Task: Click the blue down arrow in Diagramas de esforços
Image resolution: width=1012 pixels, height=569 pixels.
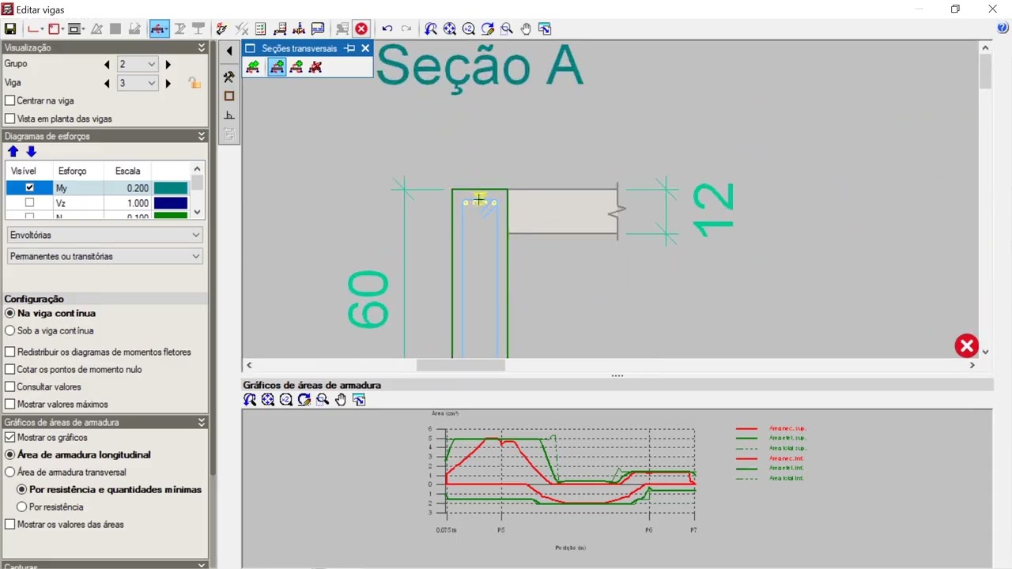Action: [31, 152]
